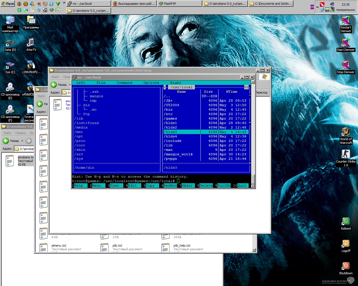Click down arrow of the mc terminal scrollbar
The height and width of the screenshot is (286, 358).
(x=253, y=186)
